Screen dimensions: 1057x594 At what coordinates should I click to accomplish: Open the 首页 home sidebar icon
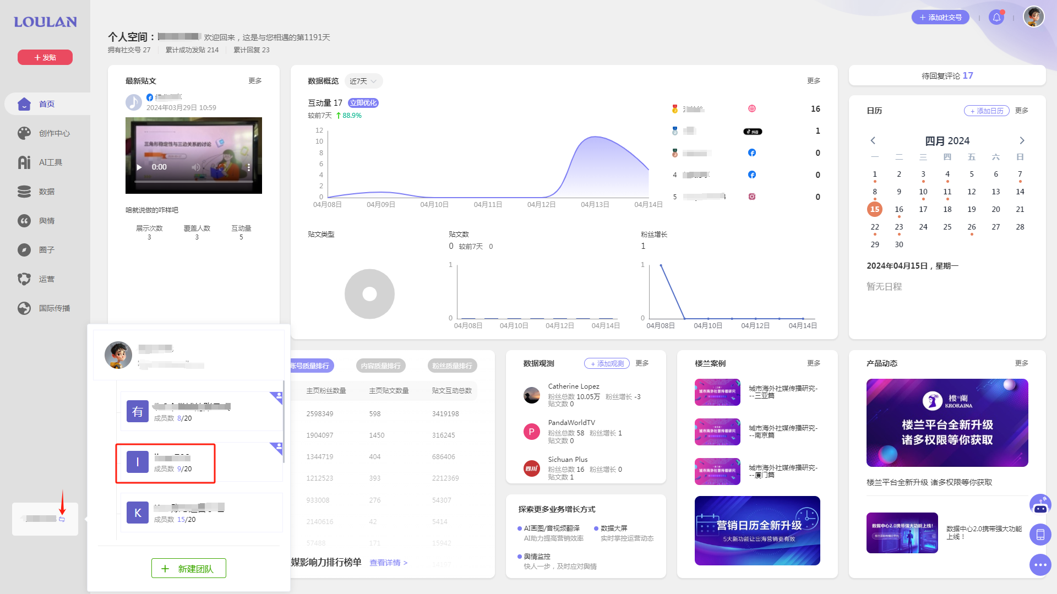click(24, 104)
